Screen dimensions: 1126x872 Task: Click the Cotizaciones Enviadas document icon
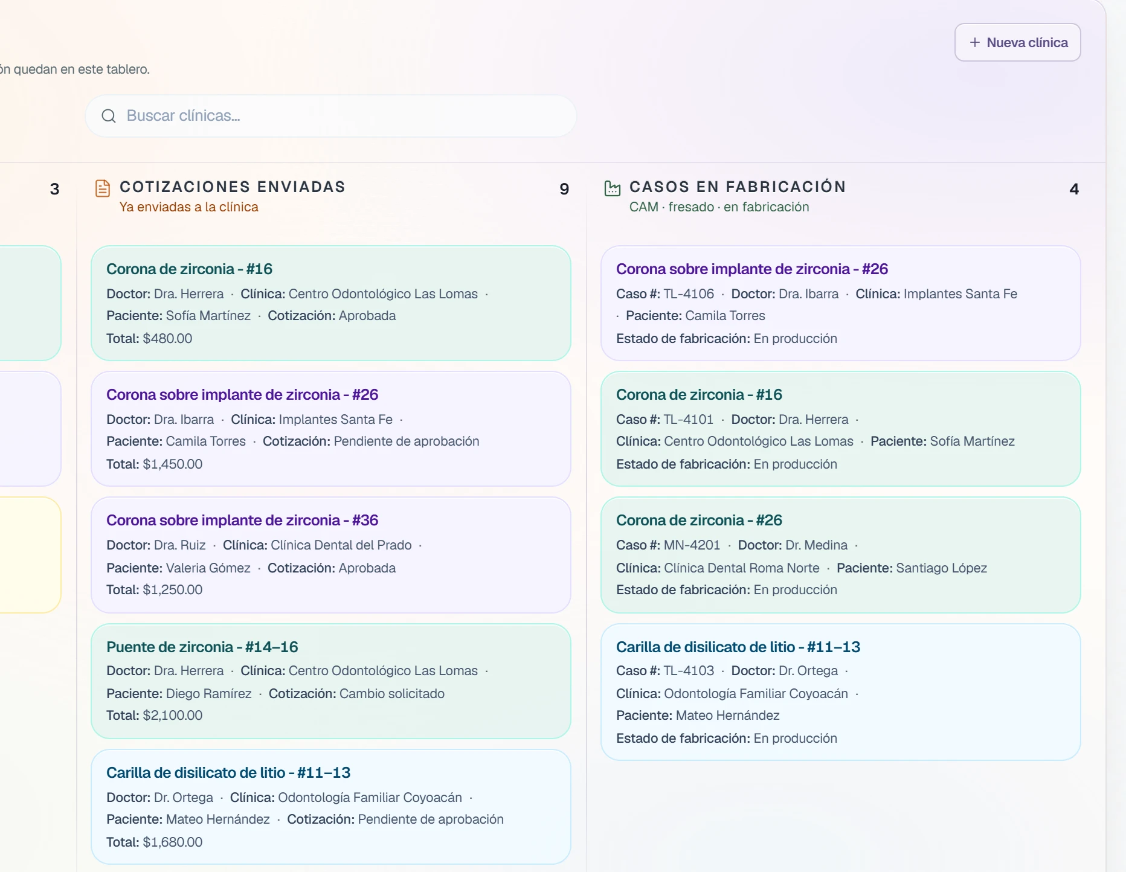103,188
